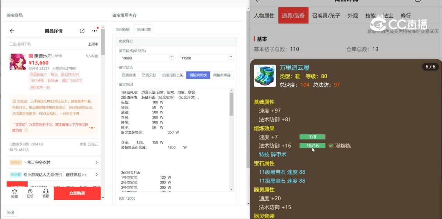
Task: Increase the 10890 price with plus stepper
Action: pos(172,56)
